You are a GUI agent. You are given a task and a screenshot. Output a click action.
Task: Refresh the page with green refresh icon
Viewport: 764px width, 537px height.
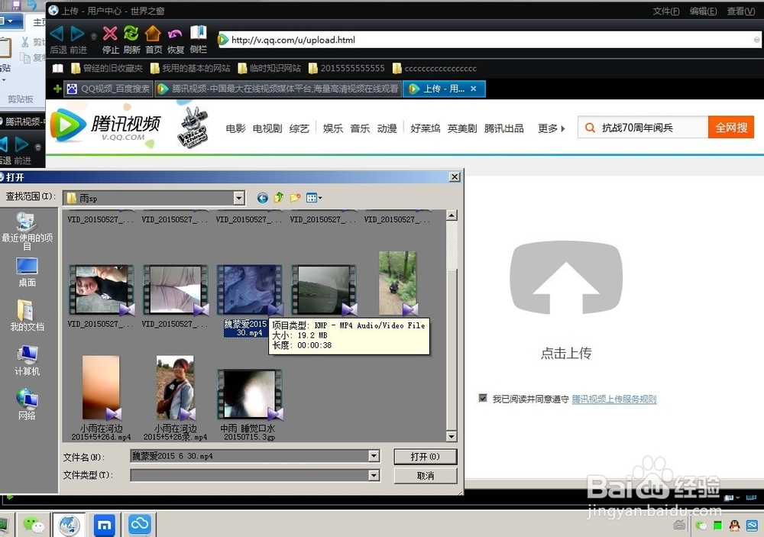click(131, 33)
